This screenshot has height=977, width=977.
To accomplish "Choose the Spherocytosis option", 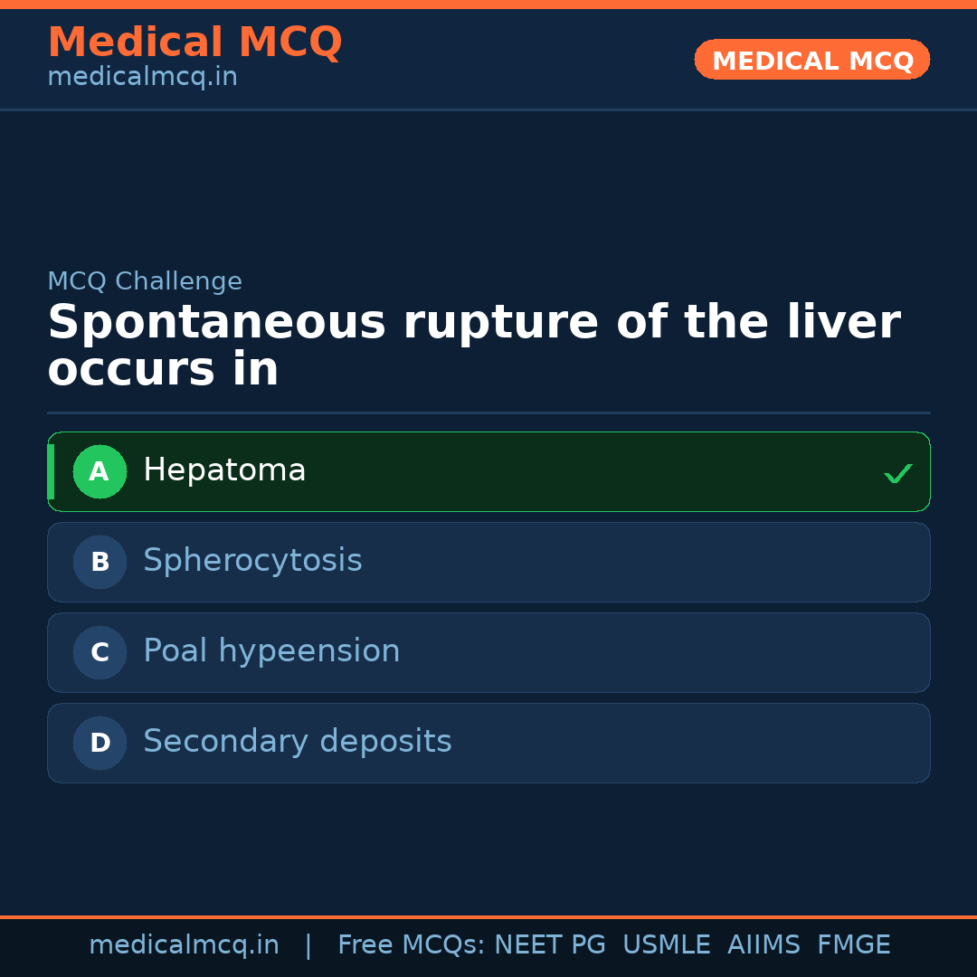I will (252, 561).
